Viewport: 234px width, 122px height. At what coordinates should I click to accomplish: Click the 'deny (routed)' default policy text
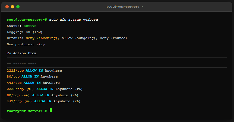coord(113,38)
